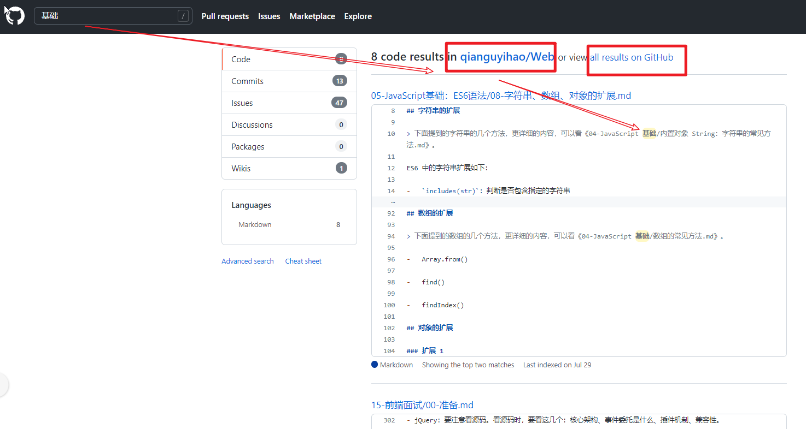Click the blue Markdown language dot
Viewport: 806px width, 429px height.
pyautogui.click(x=375, y=364)
